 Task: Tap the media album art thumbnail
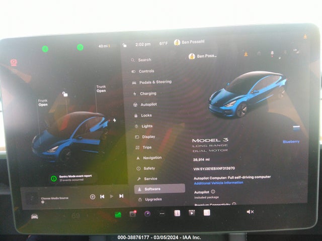(x=32, y=198)
